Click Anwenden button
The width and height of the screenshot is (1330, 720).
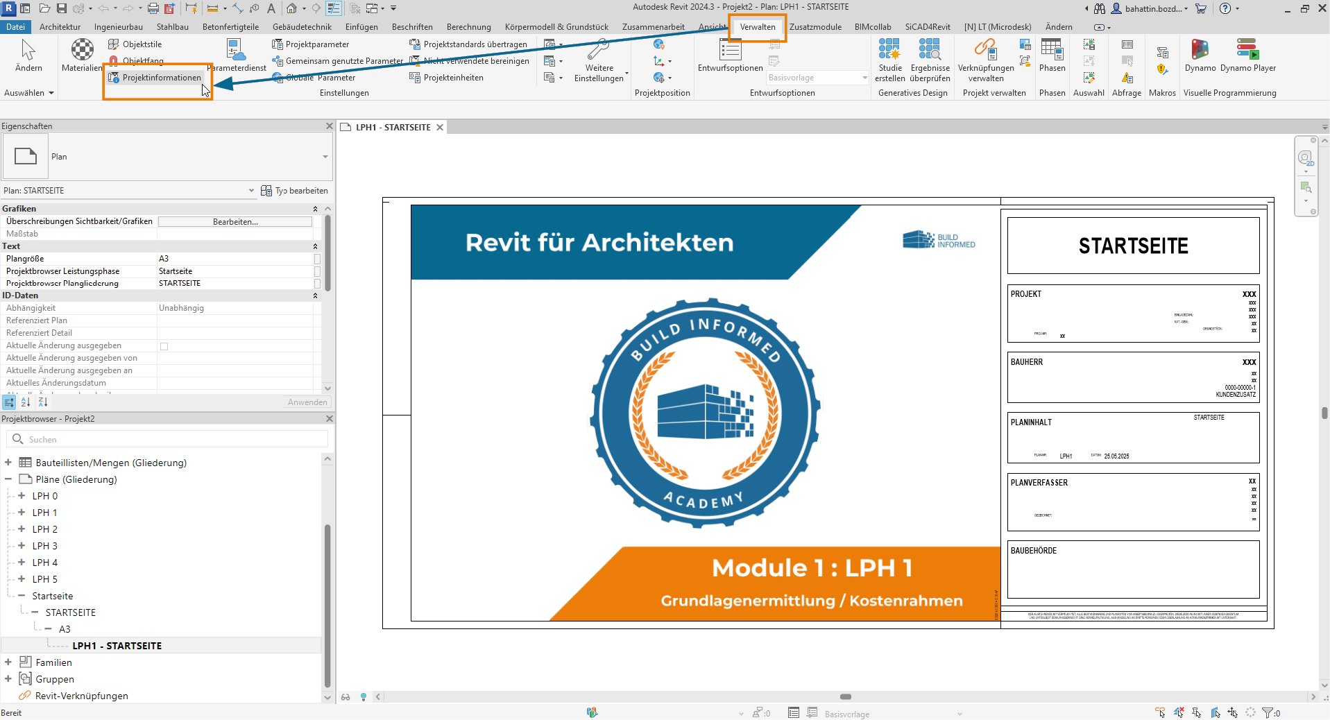(x=307, y=402)
